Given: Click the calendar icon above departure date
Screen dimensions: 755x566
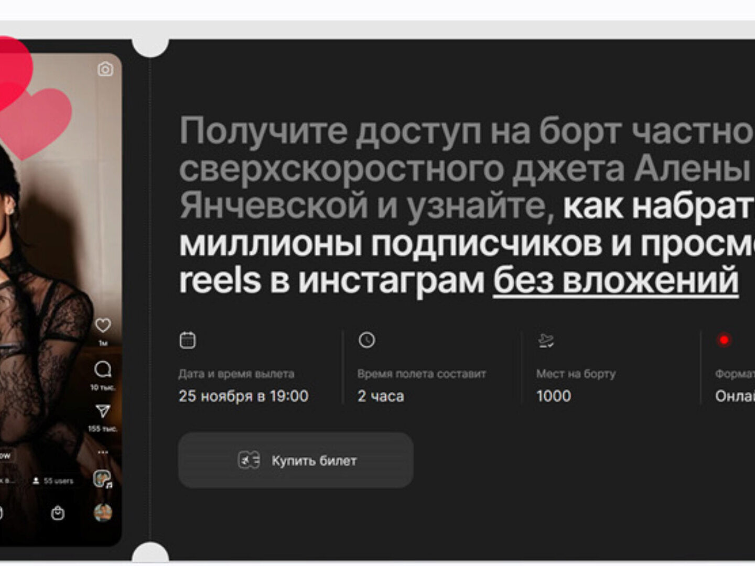Looking at the screenshot, I should 188,340.
